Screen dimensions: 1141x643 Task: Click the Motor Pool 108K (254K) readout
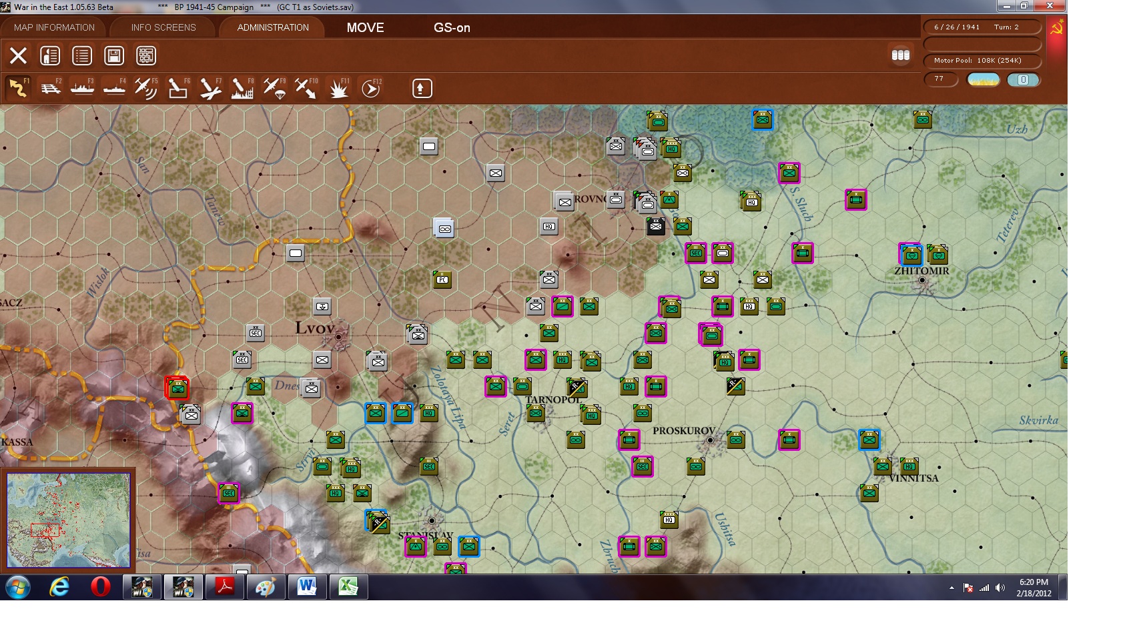pos(982,61)
